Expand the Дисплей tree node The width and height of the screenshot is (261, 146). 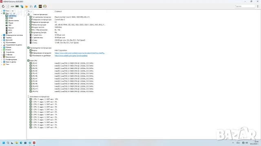2,40
